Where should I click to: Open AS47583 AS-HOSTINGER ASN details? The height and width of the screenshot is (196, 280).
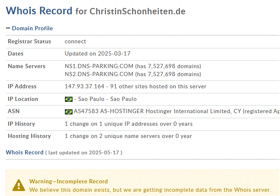tap(108, 111)
